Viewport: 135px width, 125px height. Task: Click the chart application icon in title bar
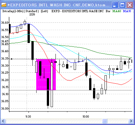(x=4, y=5)
